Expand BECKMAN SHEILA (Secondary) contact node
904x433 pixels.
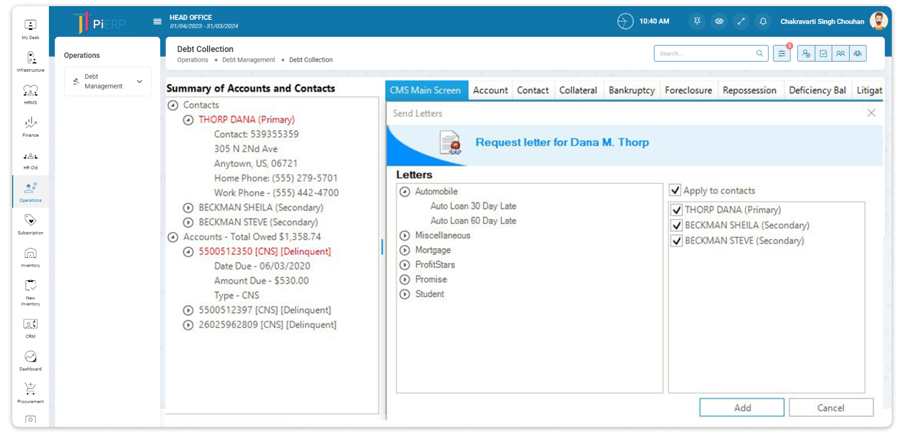tap(188, 208)
